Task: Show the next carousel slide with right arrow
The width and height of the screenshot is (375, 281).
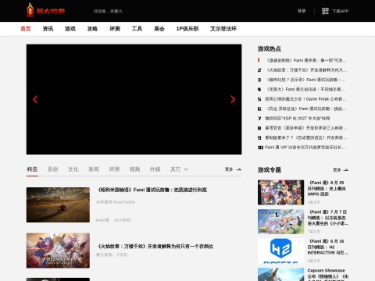Action: point(233,99)
